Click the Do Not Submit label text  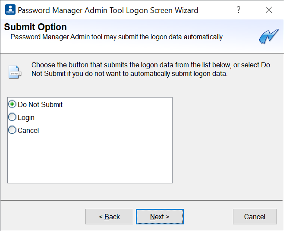pos(40,104)
